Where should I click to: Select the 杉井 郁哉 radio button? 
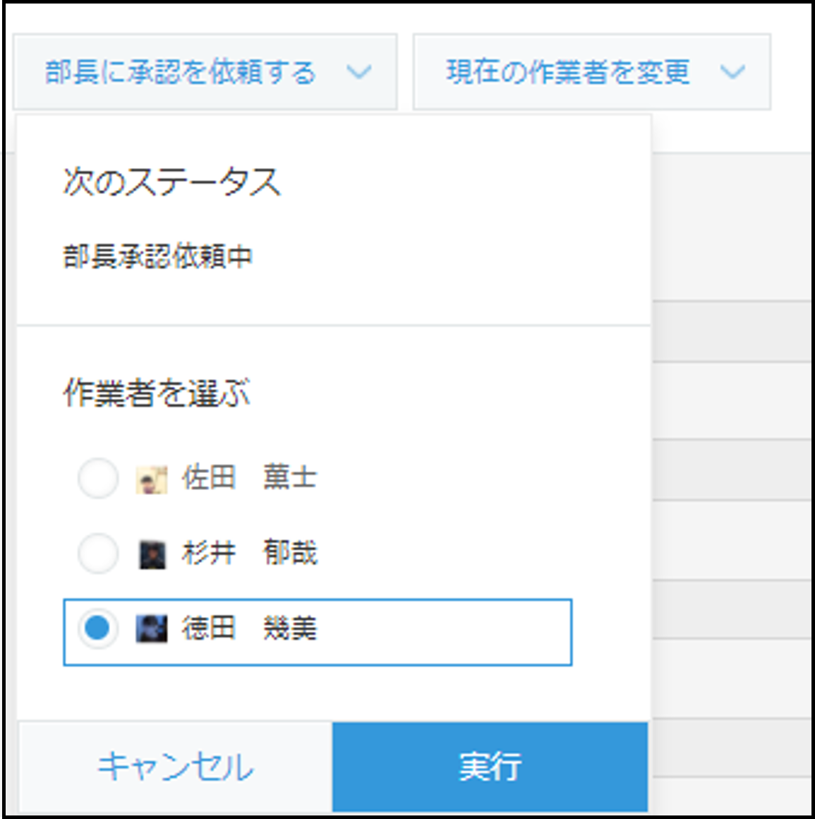97,553
